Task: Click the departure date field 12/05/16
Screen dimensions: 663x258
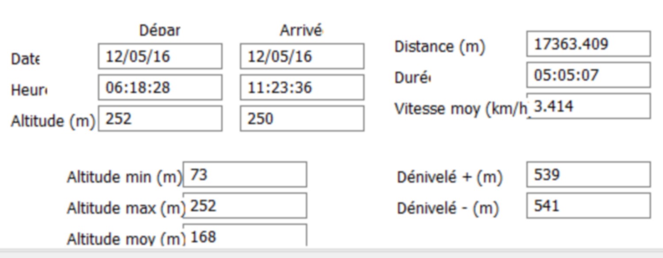Action: pos(160,56)
